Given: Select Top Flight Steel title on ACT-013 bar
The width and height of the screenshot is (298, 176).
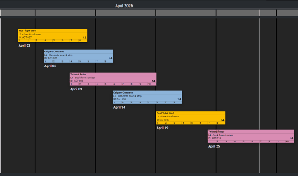Looking at the screenshot, I should click(165, 113).
